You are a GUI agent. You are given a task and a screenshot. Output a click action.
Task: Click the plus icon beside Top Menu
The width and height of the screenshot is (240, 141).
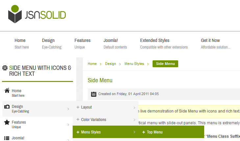click(144, 132)
